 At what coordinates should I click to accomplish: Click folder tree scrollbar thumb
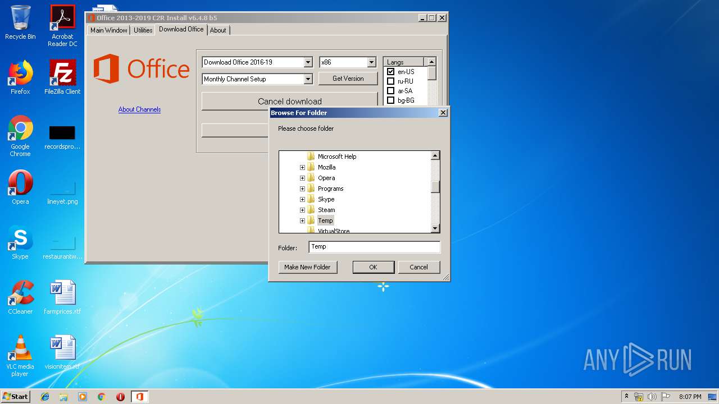[x=435, y=187]
